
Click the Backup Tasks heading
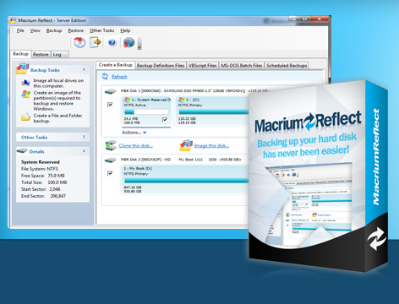click(x=45, y=70)
